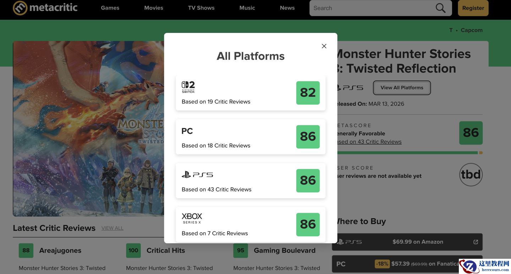
Task: Click the 86 score on the PS5 platform row
Action: (x=308, y=181)
